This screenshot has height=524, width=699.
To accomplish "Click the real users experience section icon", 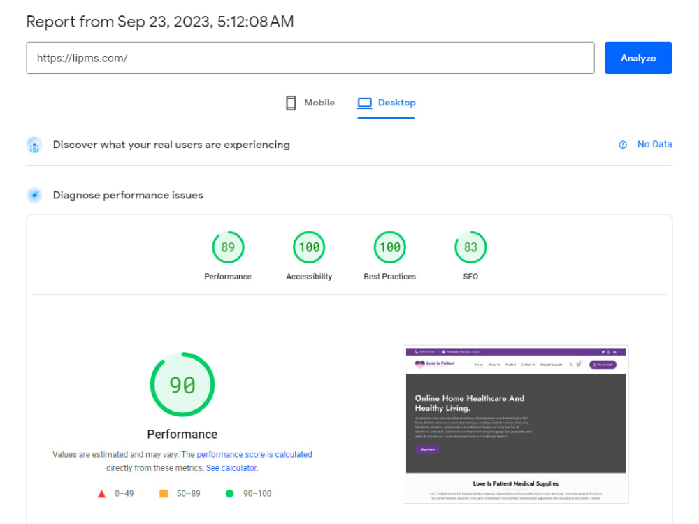I will click(34, 145).
